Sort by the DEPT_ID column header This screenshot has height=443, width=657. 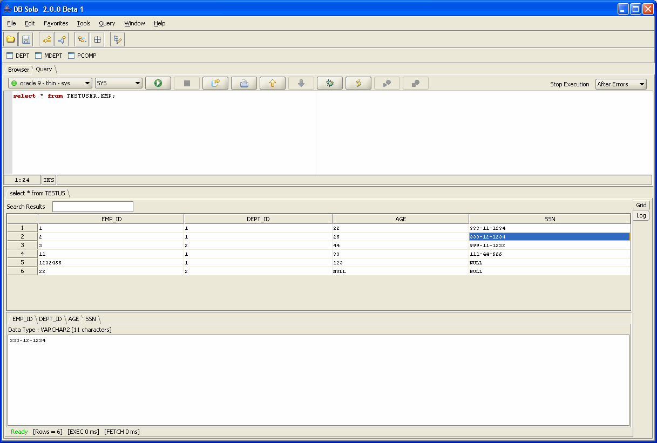coord(258,219)
